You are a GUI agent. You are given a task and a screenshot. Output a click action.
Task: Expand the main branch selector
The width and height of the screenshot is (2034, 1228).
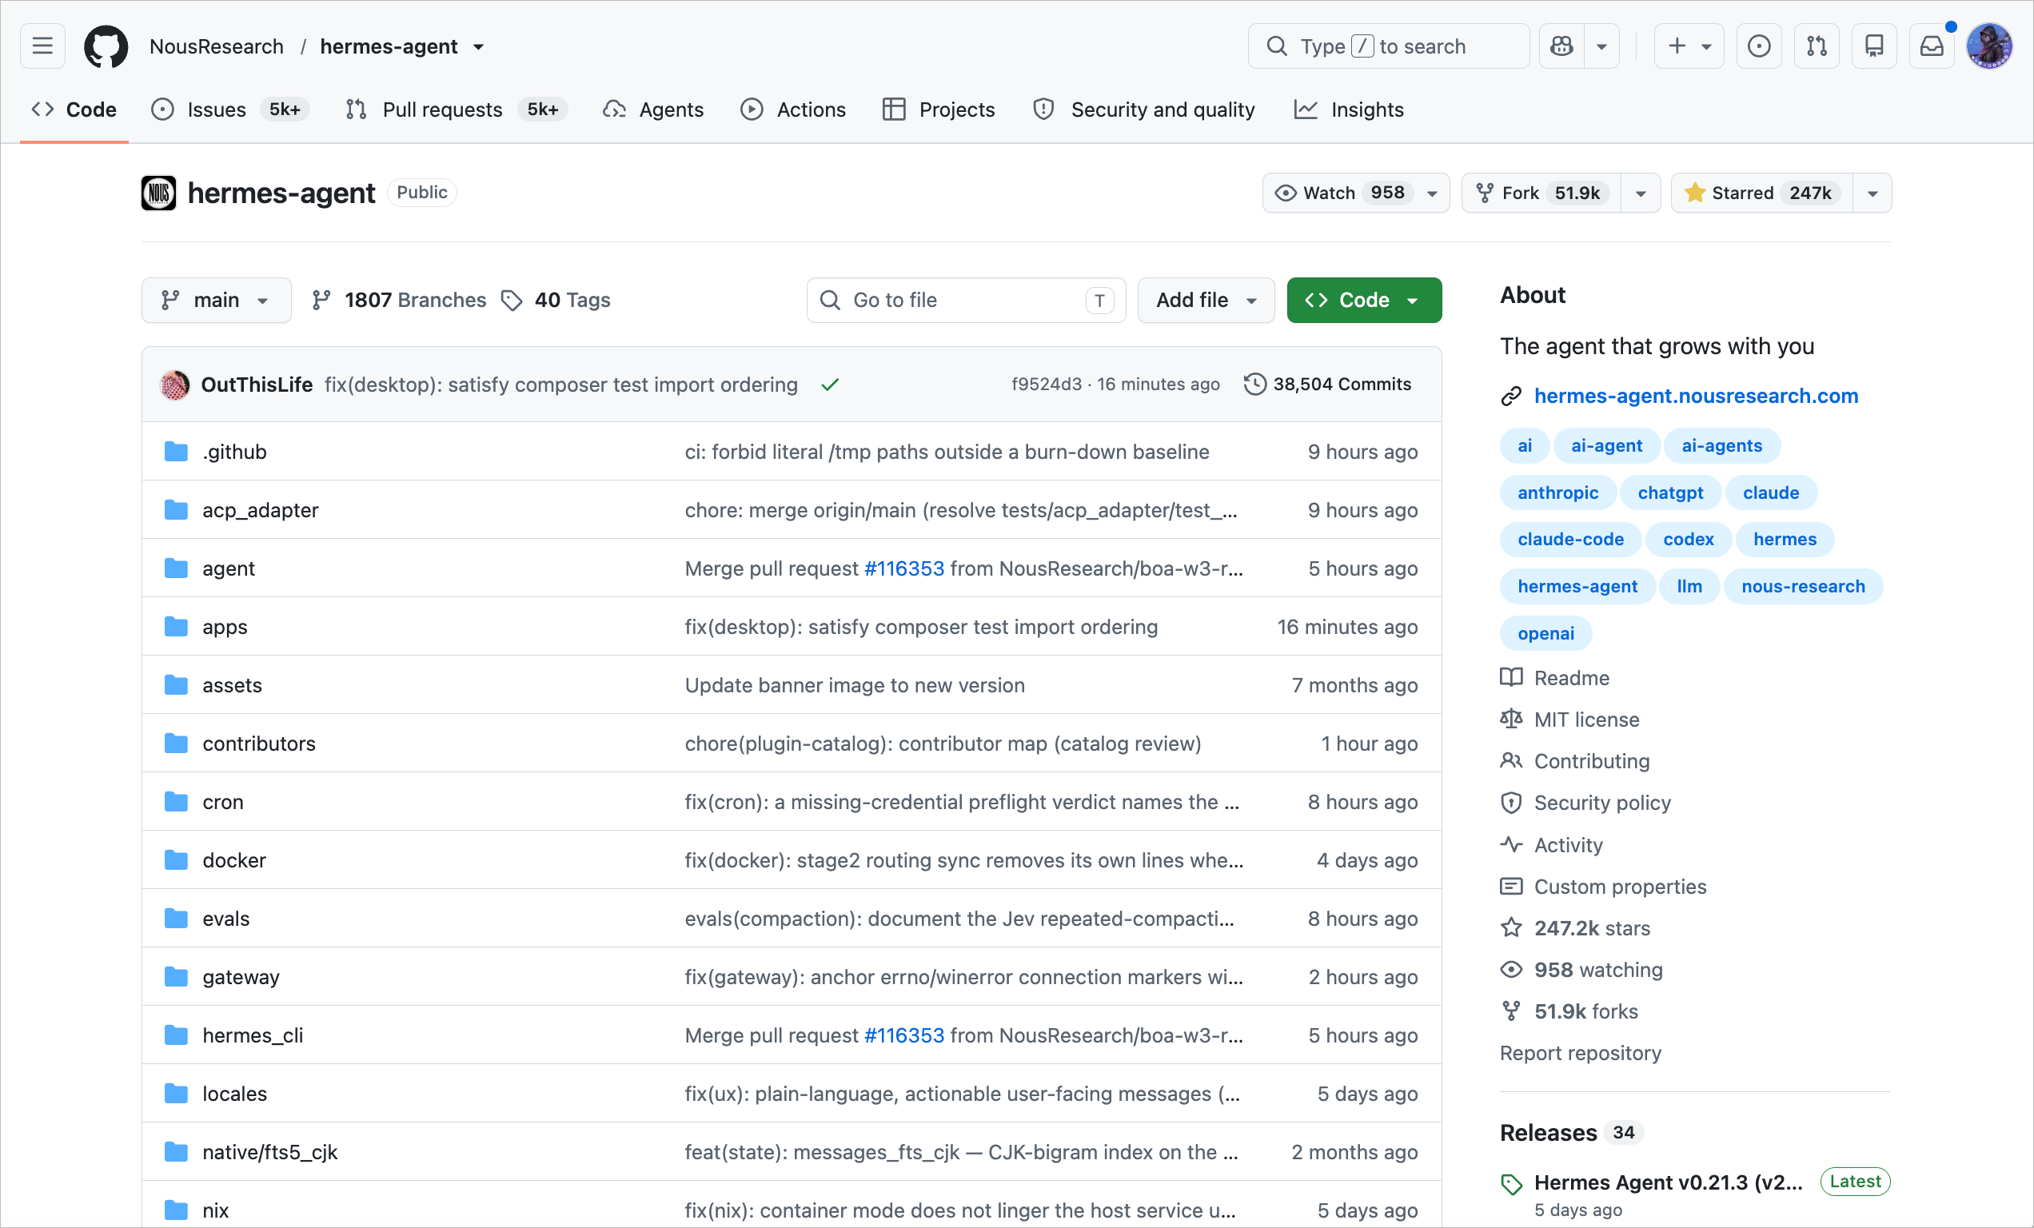217,301
